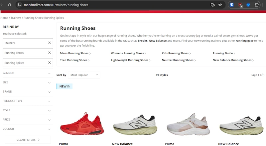
Task: Click the Running Shoes page heading
Action: click(x=78, y=28)
